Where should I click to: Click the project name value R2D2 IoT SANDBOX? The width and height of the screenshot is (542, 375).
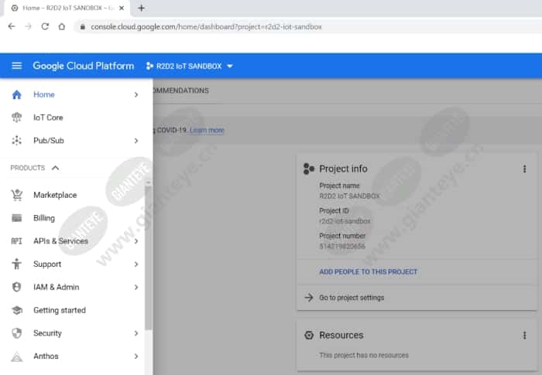349,196
